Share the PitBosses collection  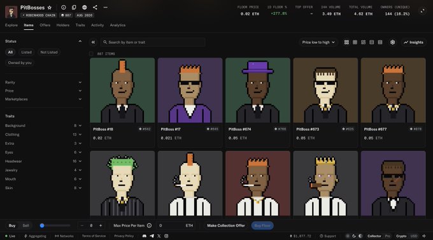95,8
